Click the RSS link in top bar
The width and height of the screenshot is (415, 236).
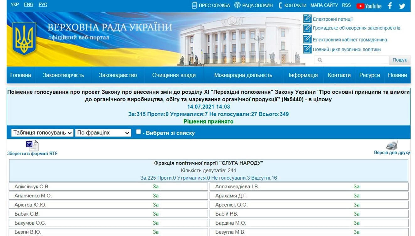pos(346,5)
